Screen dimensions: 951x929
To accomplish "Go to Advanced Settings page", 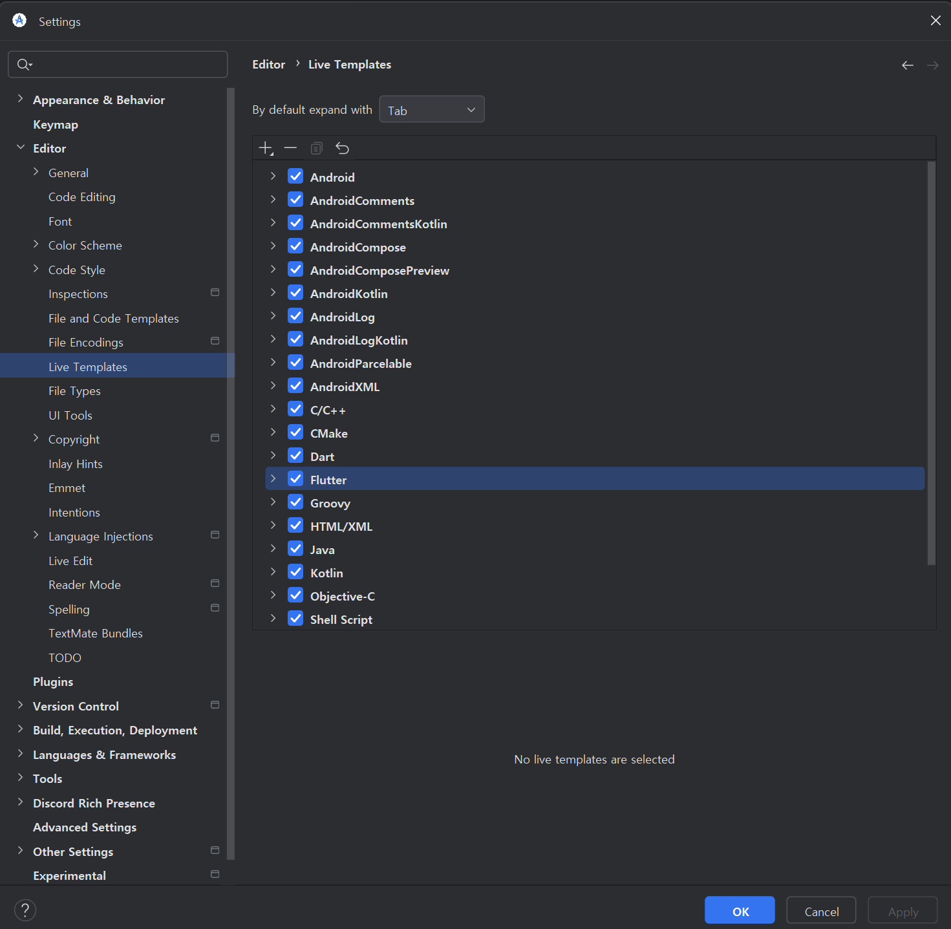I will [85, 828].
